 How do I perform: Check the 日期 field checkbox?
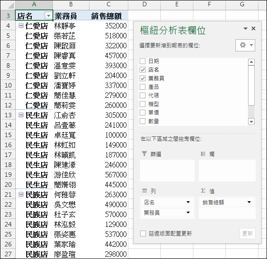[x=142, y=61]
